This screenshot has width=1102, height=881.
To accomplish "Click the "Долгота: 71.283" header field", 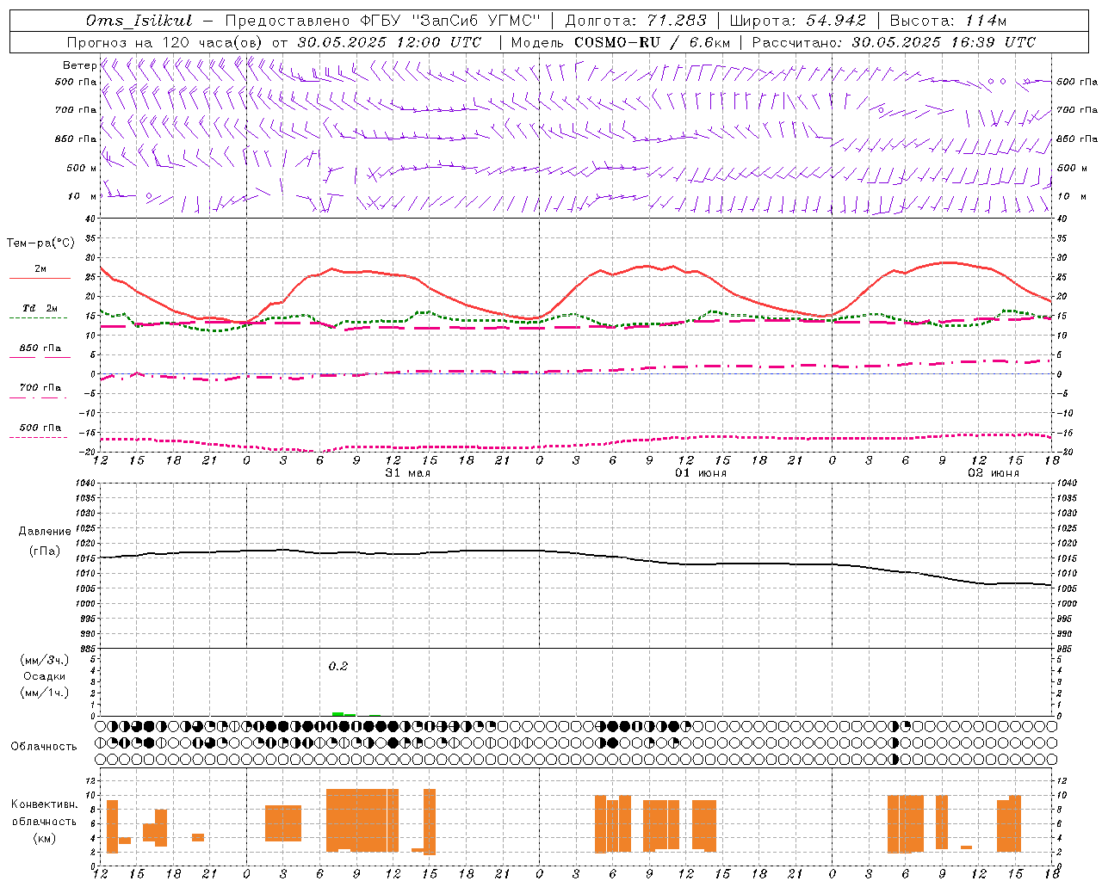I will click(635, 20).
